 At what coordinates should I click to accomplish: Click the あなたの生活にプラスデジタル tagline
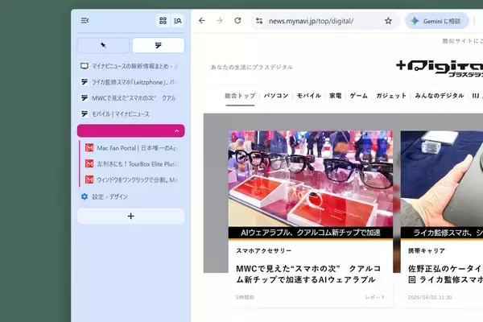(252, 67)
